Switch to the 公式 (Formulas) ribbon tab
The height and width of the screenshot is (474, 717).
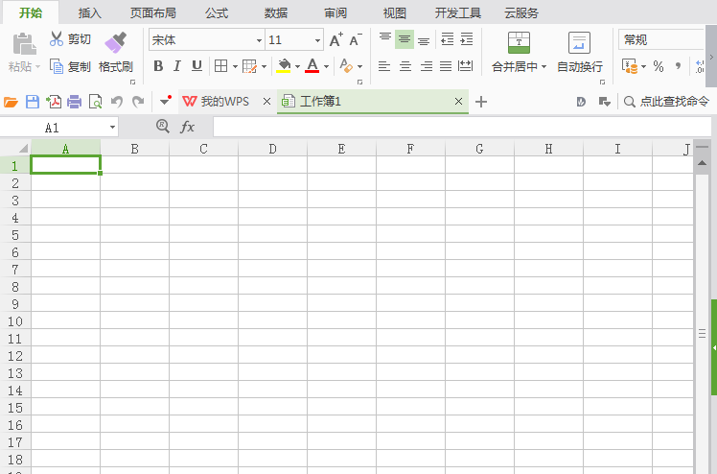point(217,12)
